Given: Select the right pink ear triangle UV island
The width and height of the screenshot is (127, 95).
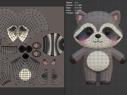Looking at the screenshot, I should click(53, 62).
